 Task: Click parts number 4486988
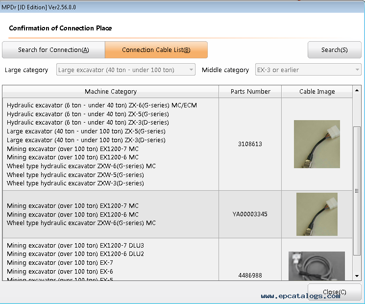(250, 276)
